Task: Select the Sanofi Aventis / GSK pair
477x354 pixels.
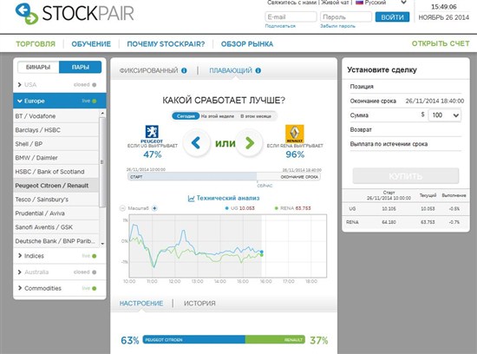Action: (56, 227)
